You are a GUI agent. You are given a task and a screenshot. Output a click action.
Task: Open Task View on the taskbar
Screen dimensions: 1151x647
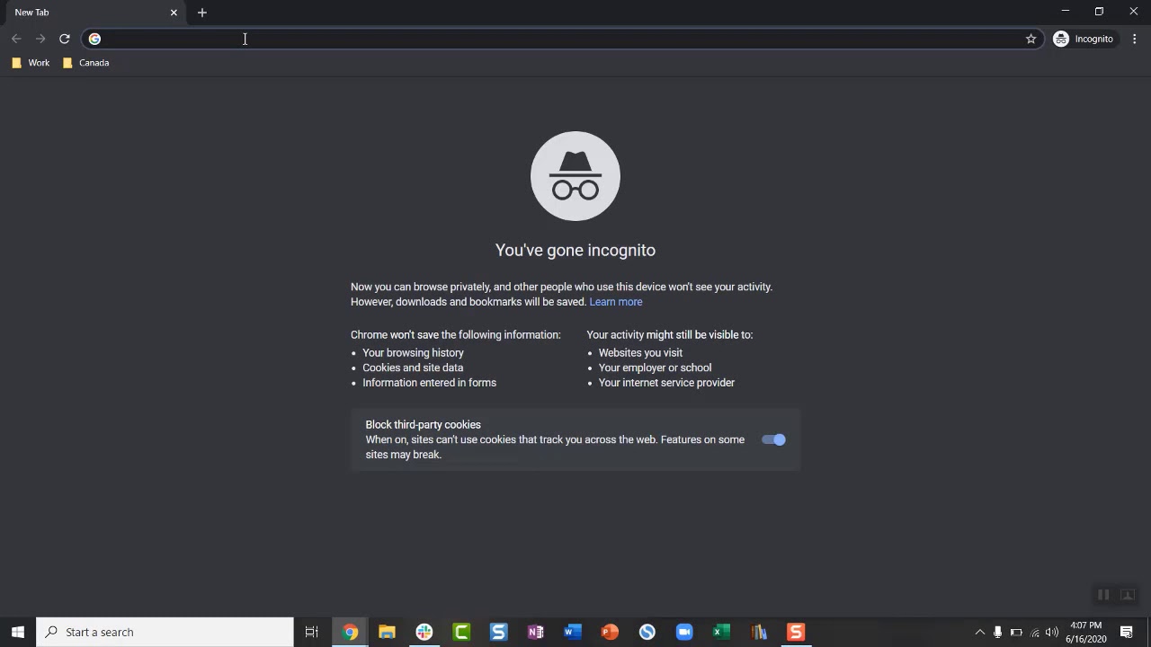(312, 632)
